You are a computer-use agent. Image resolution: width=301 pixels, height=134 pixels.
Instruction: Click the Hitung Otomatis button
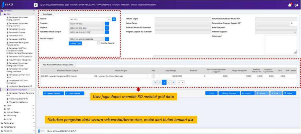(x=229, y=93)
